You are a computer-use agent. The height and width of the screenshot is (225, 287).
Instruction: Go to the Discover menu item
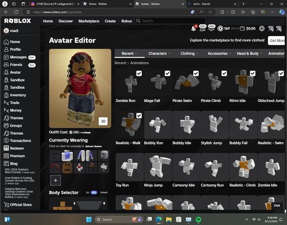click(65, 21)
